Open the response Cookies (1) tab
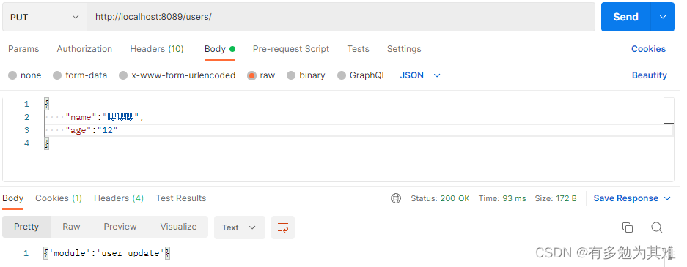 coord(59,198)
